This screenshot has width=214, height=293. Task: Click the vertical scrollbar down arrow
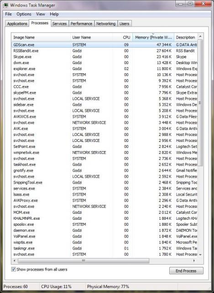click(200, 255)
